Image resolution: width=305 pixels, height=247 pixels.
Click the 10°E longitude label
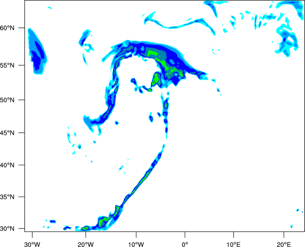tap(233, 244)
